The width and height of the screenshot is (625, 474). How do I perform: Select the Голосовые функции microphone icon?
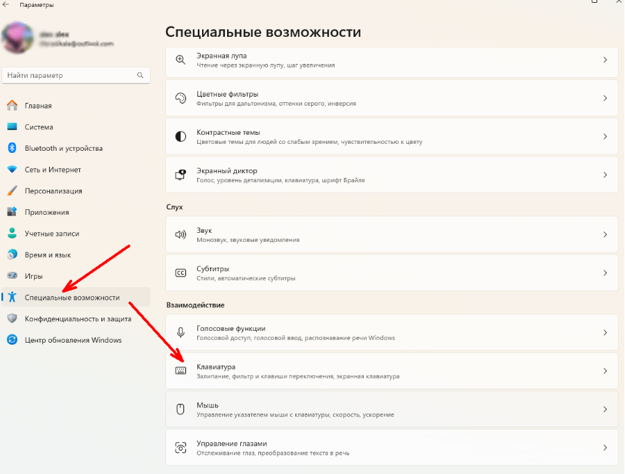click(181, 332)
